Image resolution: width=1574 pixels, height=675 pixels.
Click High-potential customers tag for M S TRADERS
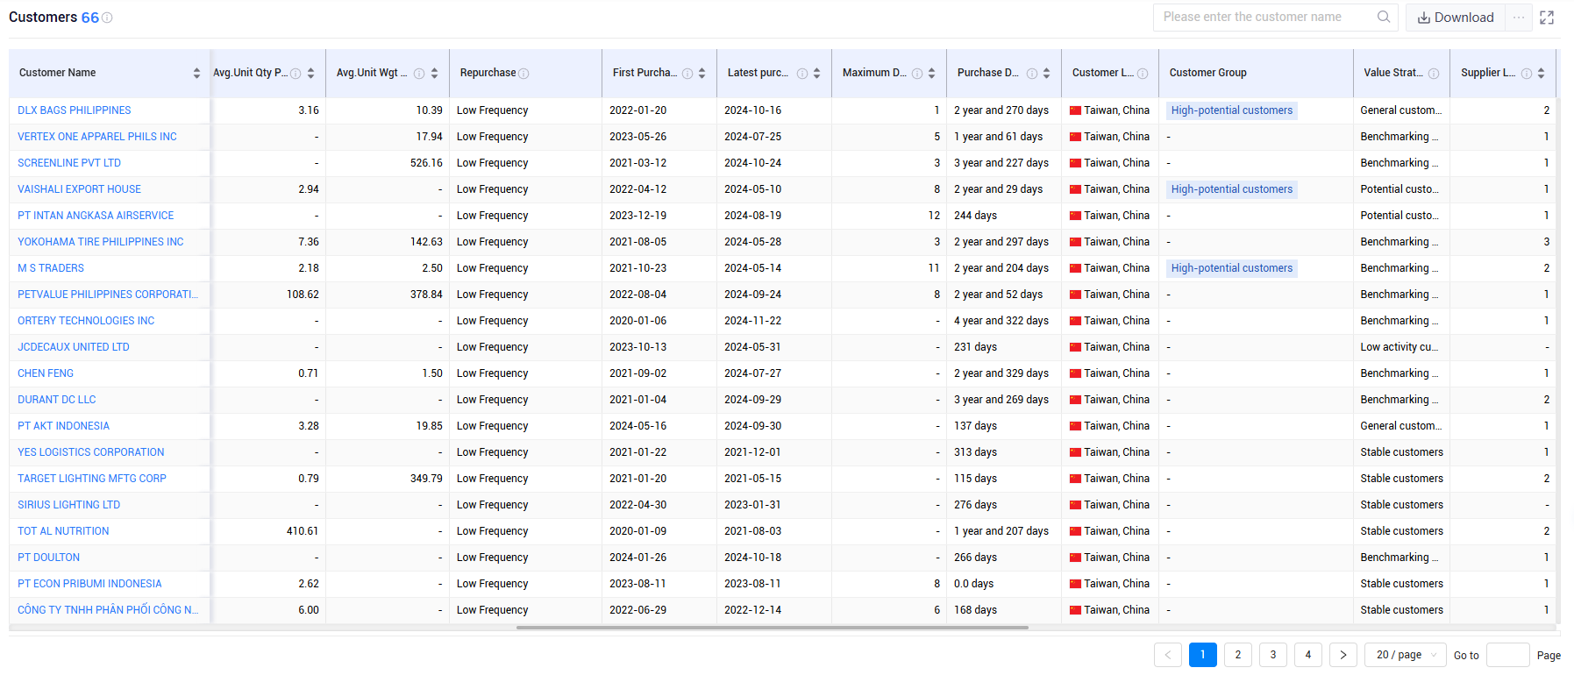[x=1232, y=268]
